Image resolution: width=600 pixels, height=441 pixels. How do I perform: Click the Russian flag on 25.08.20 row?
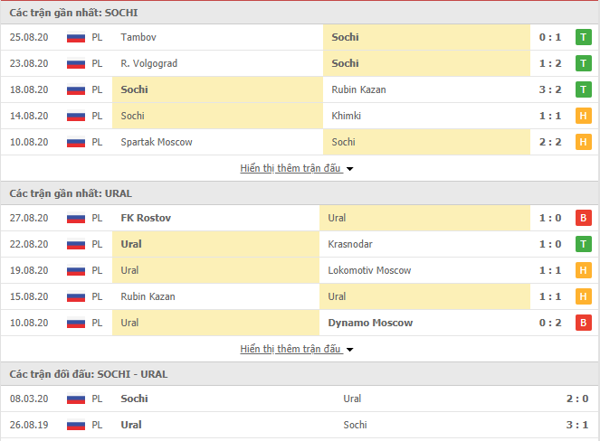pyautogui.click(x=76, y=37)
